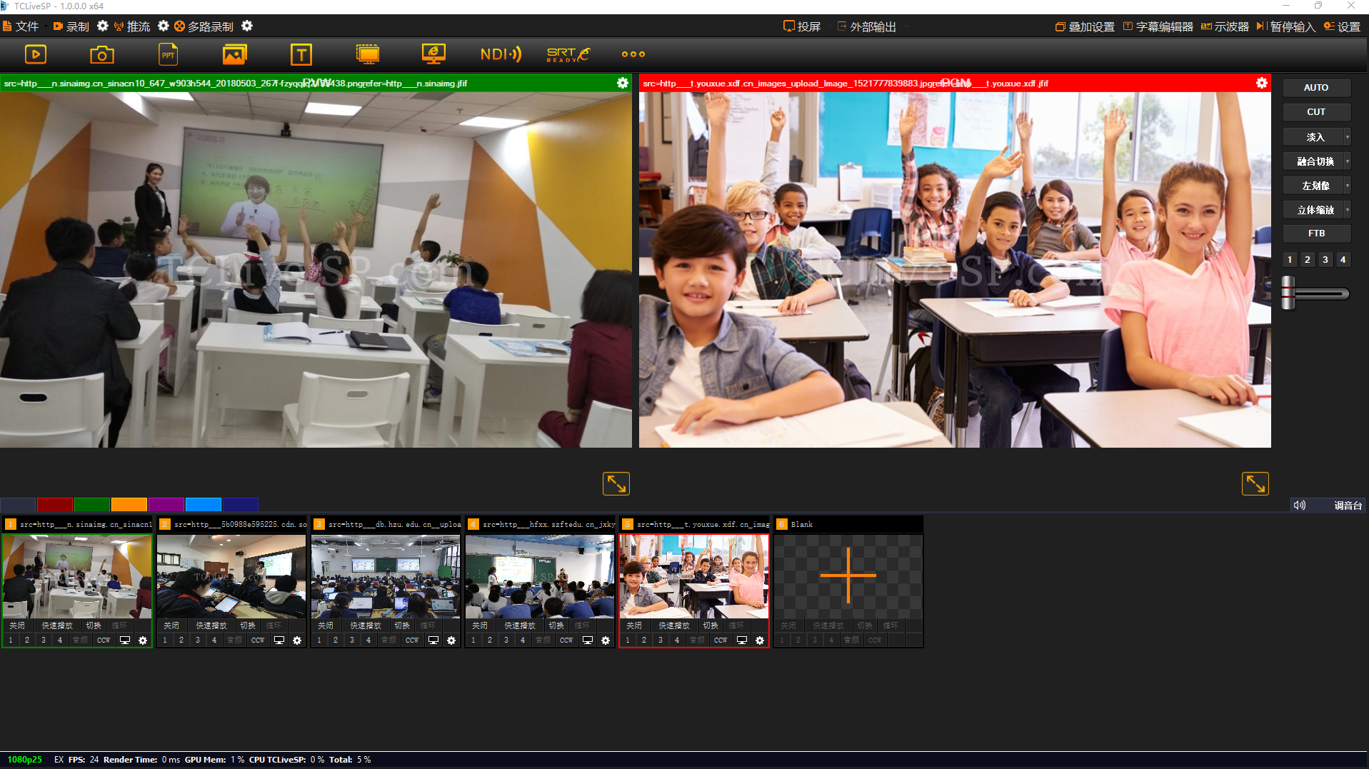Add a video file input source
Viewport: 1369px width, 769px height.
click(35, 54)
